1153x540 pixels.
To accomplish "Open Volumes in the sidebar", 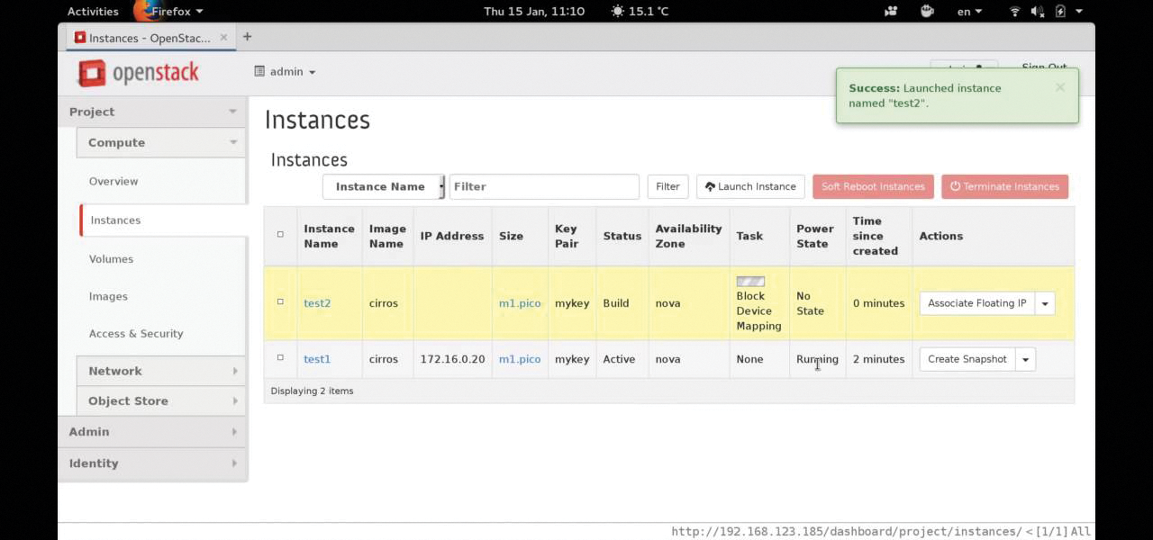I will (111, 259).
